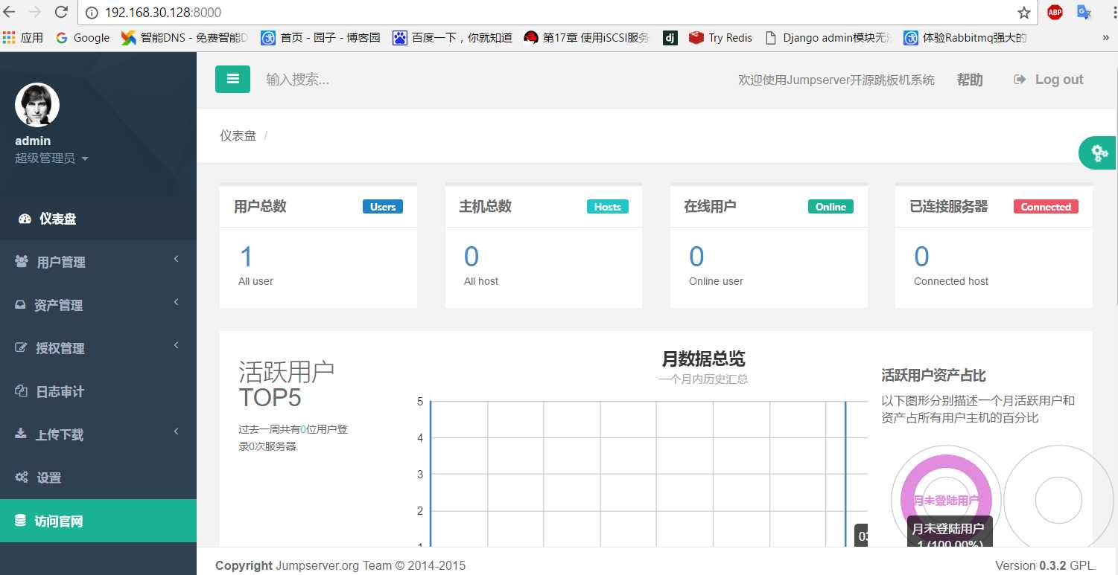
Task: Click the 帮助 help link
Action: coord(970,80)
